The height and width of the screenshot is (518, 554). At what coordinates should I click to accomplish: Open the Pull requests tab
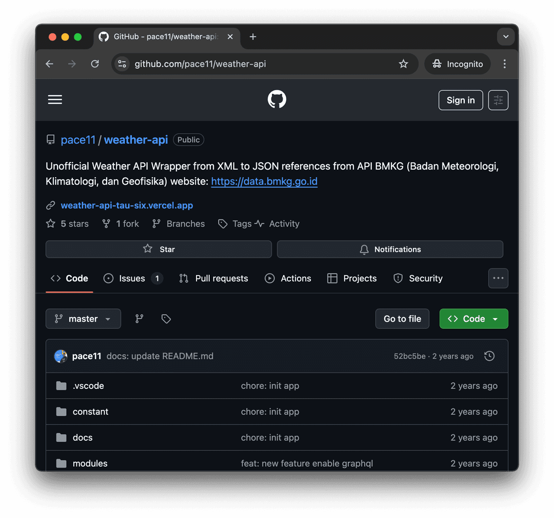point(214,278)
